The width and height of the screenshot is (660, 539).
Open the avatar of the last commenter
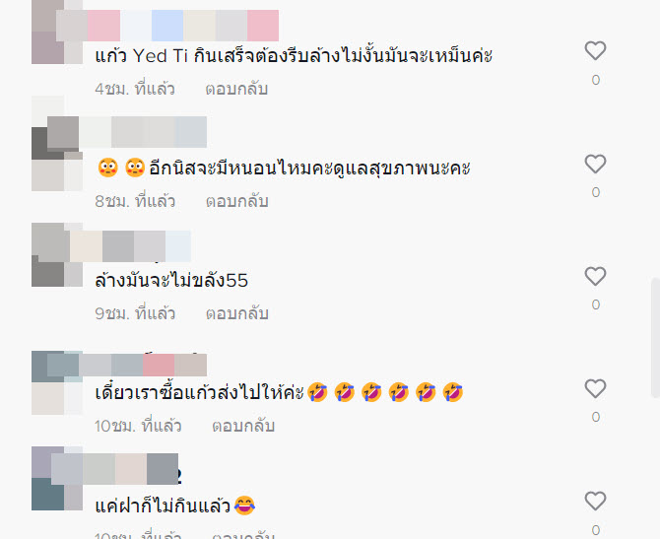57,478
